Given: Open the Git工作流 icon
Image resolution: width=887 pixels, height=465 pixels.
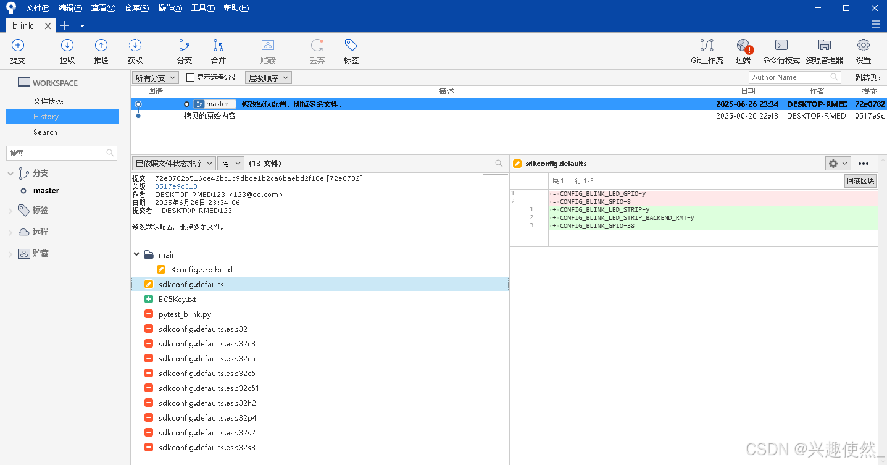Looking at the screenshot, I should pos(707,45).
